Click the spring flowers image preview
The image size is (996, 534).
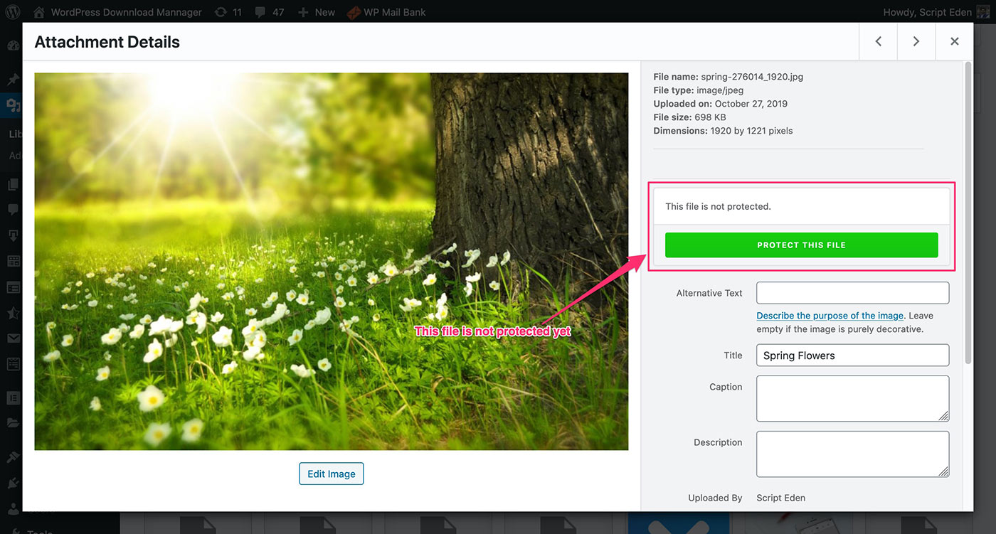click(331, 261)
